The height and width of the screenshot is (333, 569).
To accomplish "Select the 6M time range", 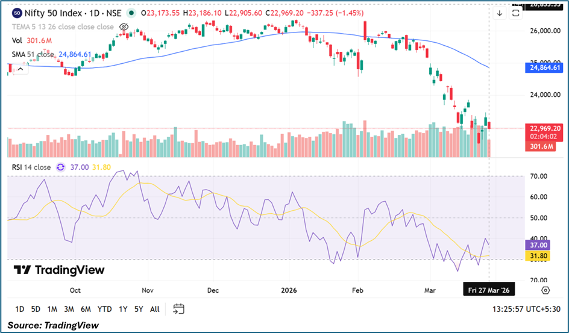I will click(x=86, y=309).
